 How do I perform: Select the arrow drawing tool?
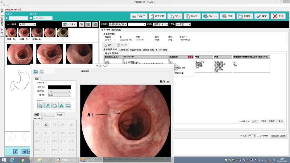pyautogui.click(x=47, y=105)
